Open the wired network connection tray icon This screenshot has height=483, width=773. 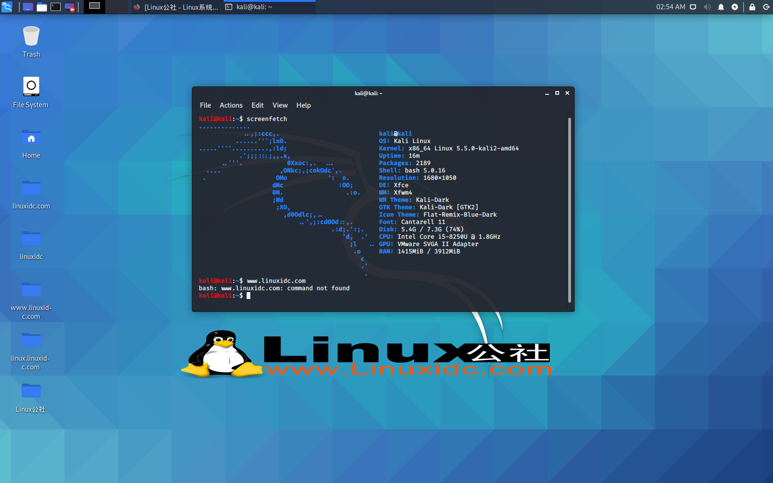tap(693, 7)
